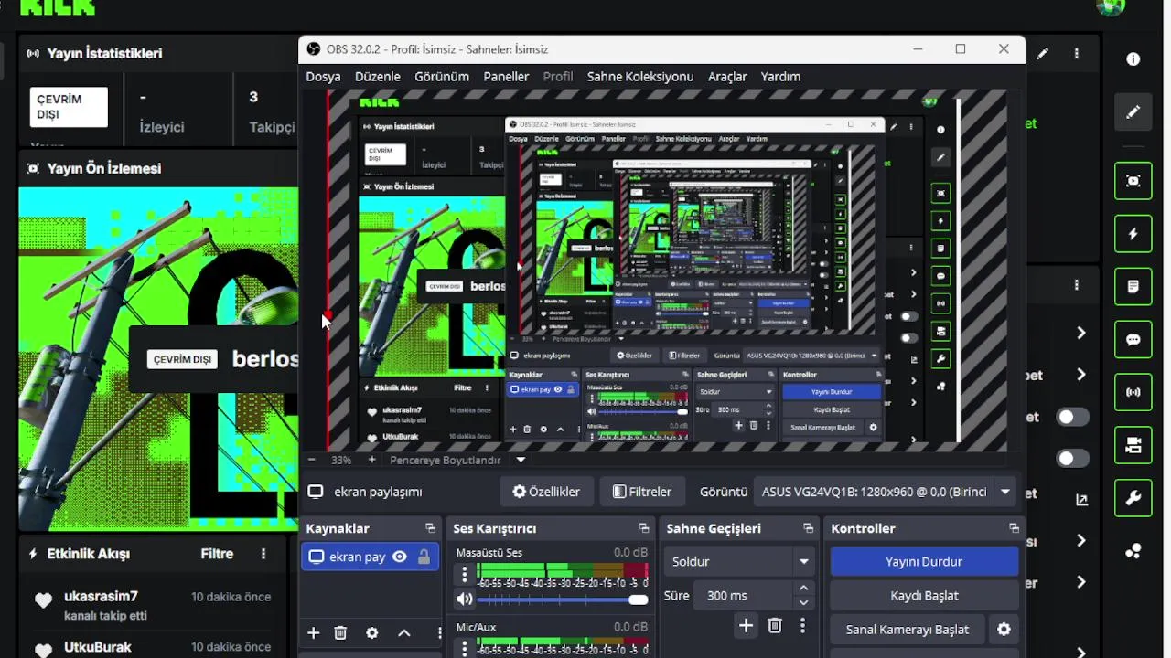The image size is (1171, 658).
Task: Click the external link icon in Kick panel
Action: 1081,500
